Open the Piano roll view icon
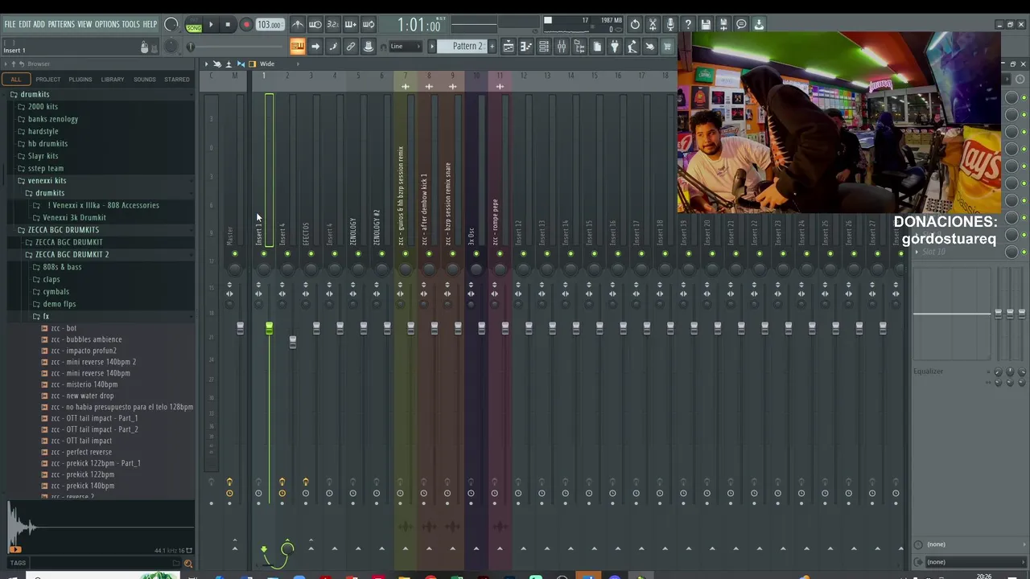 pyautogui.click(x=526, y=47)
